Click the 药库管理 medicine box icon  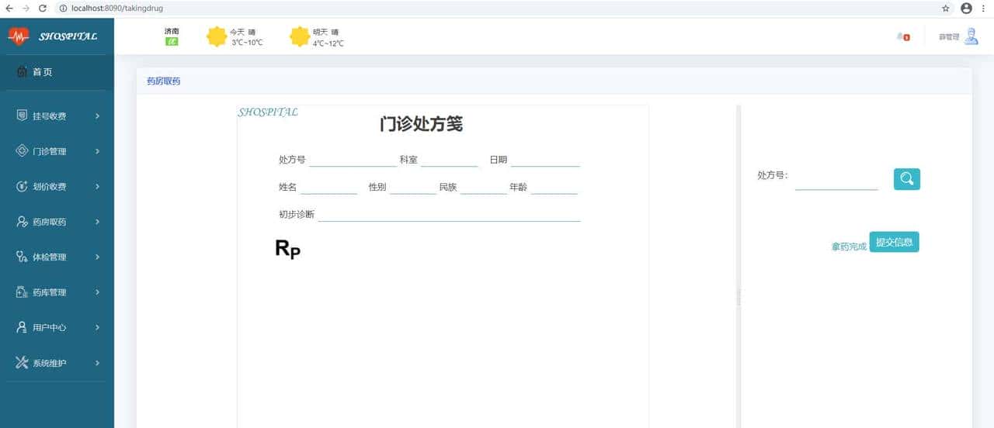[22, 292]
